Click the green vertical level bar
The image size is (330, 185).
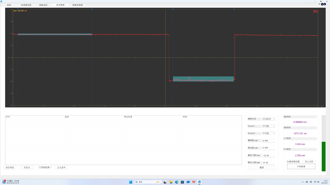pos(323,156)
